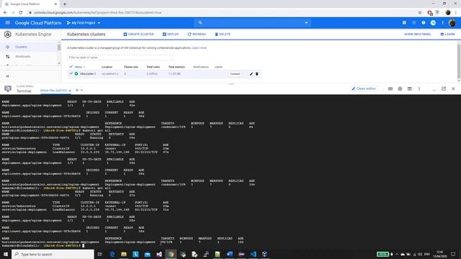
Task: Open Cloud Shell web preview icon
Action: [x=410, y=88]
